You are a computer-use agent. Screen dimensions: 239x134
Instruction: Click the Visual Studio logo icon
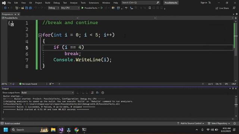coord(4,3)
